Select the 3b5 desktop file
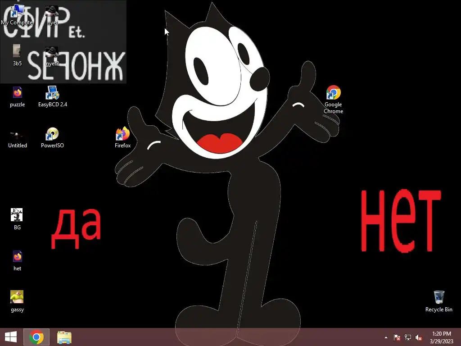The width and height of the screenshot is (461, 346). click(17, 55)
